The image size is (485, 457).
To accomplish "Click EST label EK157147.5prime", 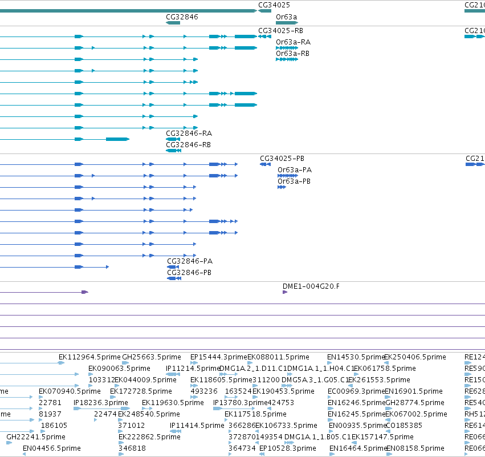I will [x=382, y=437].
